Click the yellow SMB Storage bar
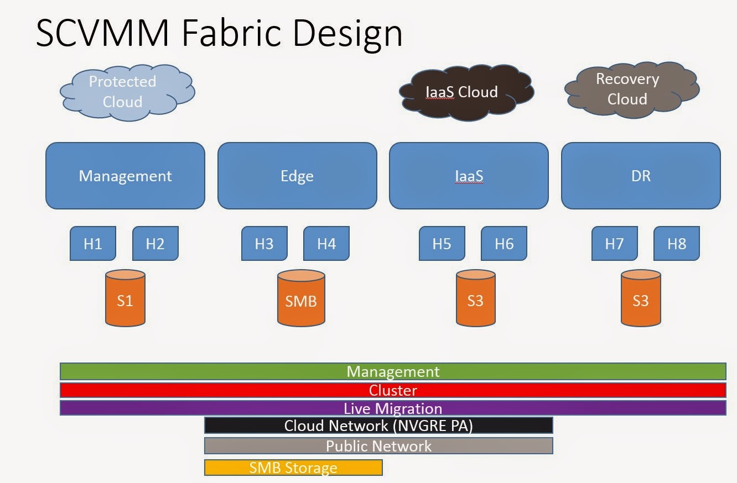Screen dimensions: 737x483 293,468
